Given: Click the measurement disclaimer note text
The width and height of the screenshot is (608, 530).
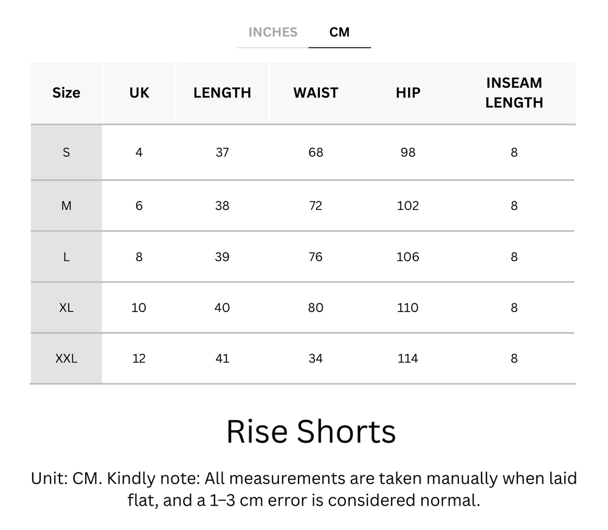Looking at the screenshot, I should coord(304,492).
